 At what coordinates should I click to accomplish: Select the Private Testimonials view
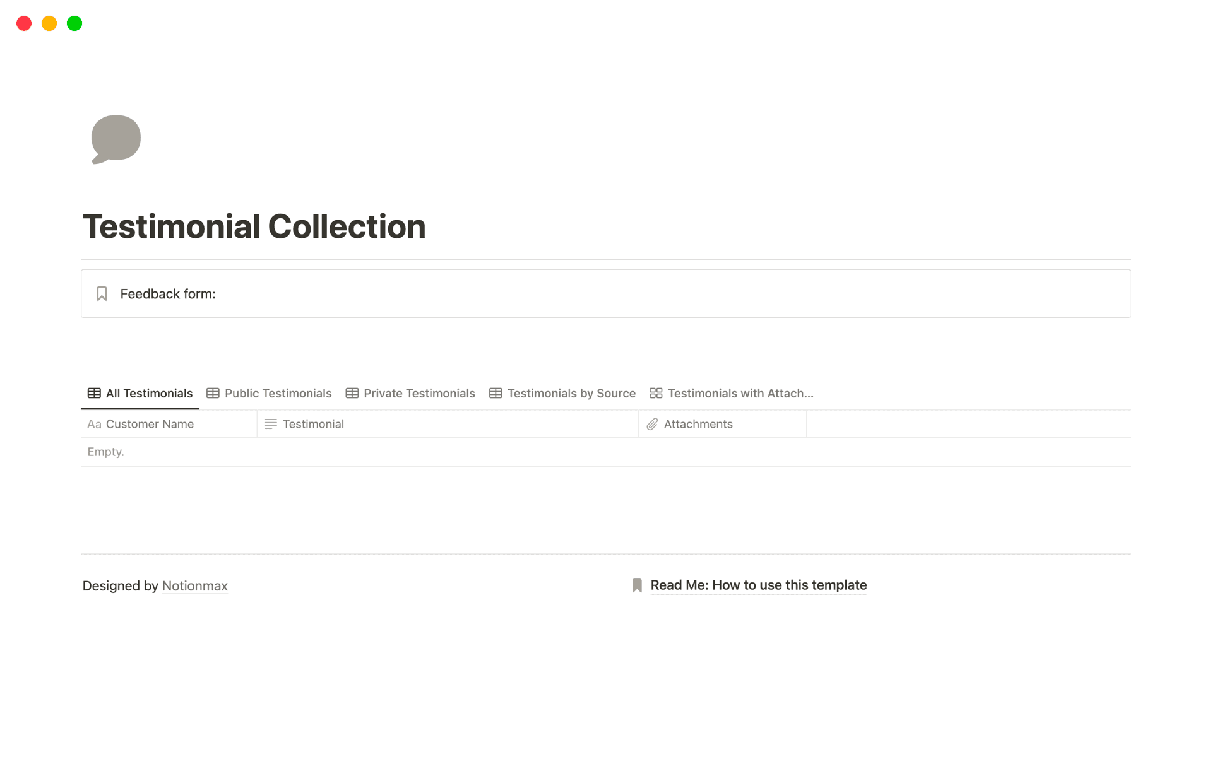point(419,393)
